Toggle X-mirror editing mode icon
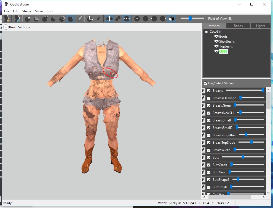The image size is (273, 208). coord(109,19)
